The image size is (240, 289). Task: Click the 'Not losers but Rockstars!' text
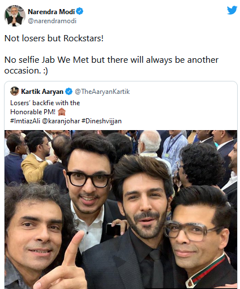54,38
